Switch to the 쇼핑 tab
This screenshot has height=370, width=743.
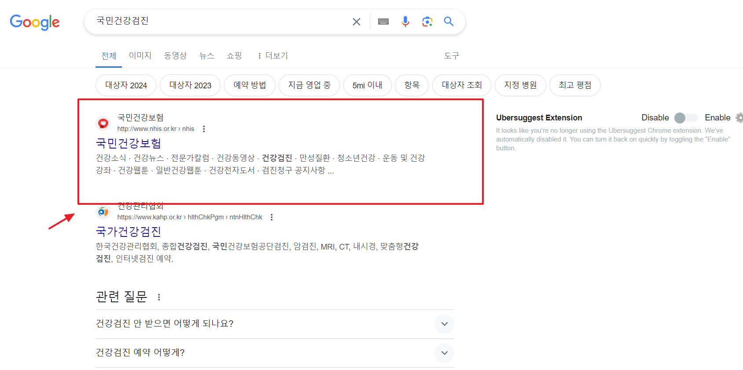point(234,55)
